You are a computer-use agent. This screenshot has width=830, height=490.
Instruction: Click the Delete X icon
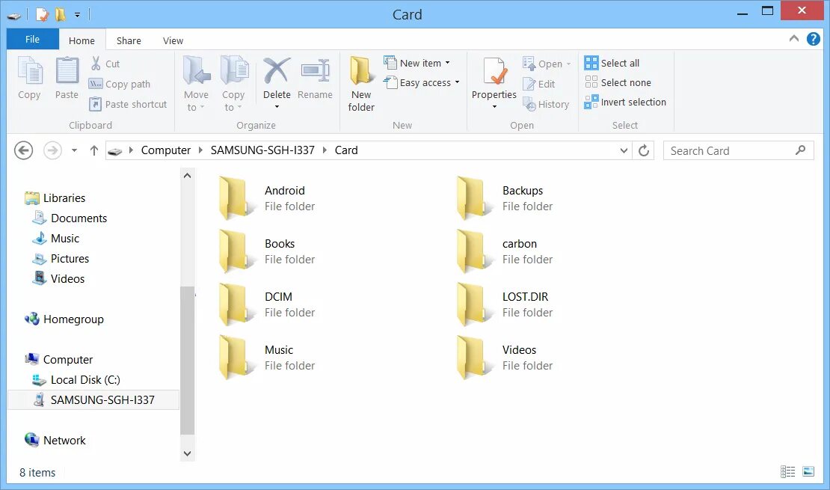click(277, 71)
